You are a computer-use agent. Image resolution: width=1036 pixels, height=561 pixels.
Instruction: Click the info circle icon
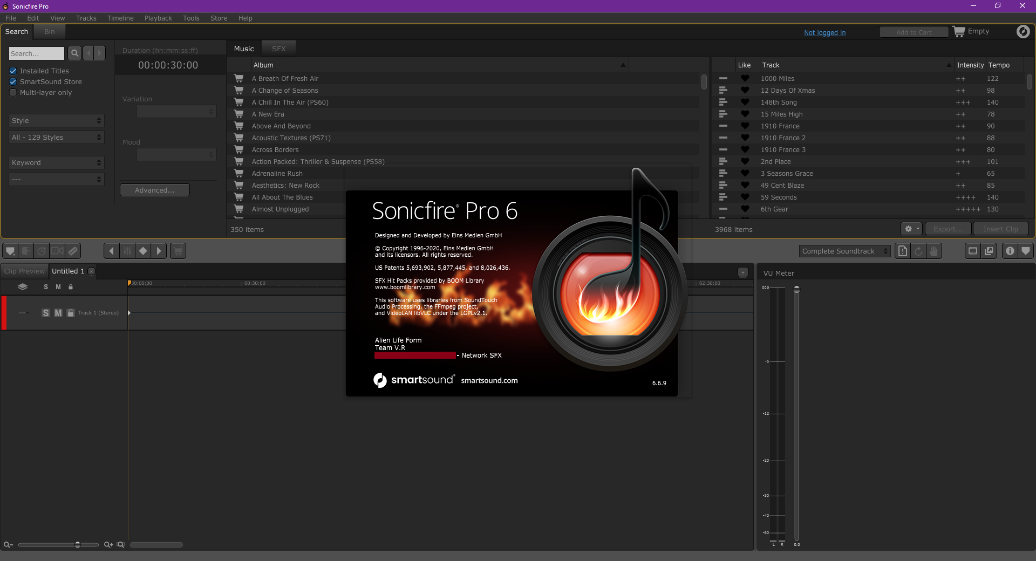(1010, 251)
